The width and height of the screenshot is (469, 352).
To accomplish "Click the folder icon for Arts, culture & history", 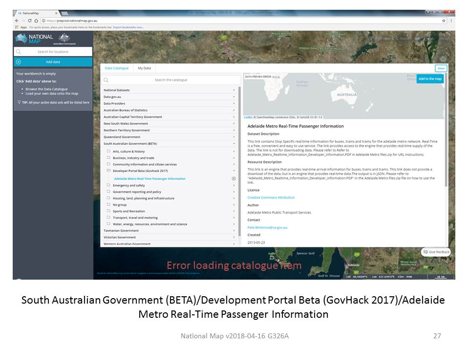I will tap(108, 151).
